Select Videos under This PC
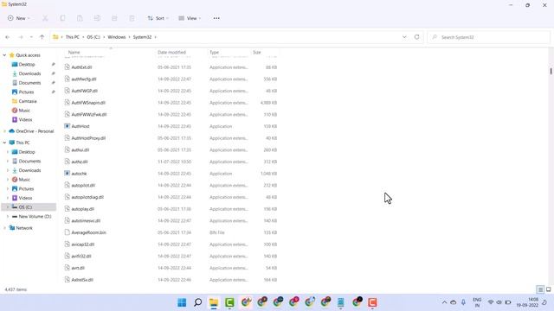 (25, 198)
